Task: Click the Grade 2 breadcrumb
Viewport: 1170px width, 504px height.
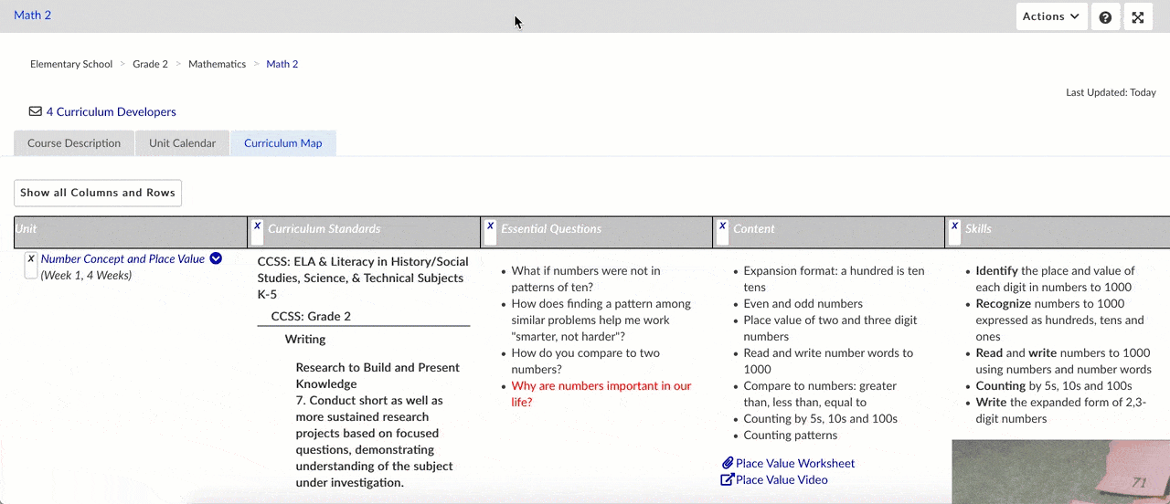Action: click(150, 64)
